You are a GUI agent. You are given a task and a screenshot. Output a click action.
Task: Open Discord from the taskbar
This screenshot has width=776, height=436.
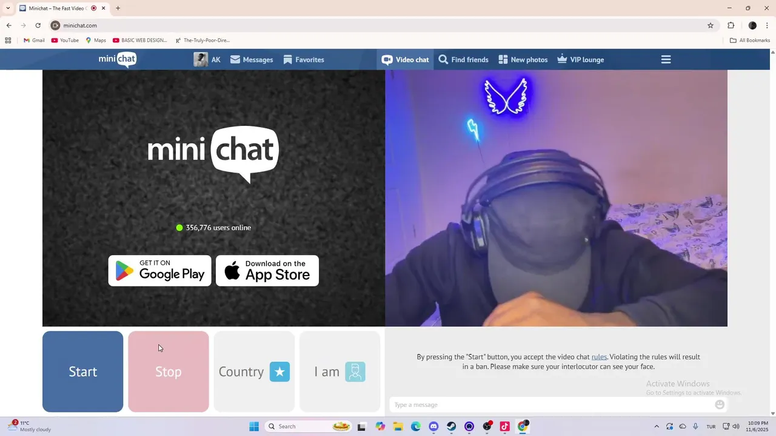point(433,426)
